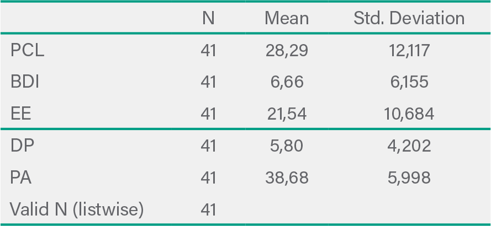Click the Std. Deviation column header
Screen dimensions: 491x226
click(409, 18)
